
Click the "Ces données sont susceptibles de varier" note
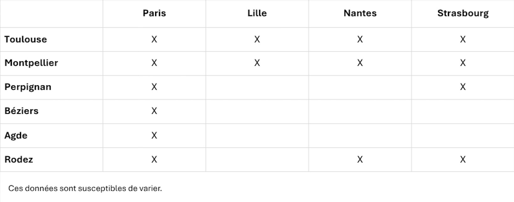click(85, 189)
